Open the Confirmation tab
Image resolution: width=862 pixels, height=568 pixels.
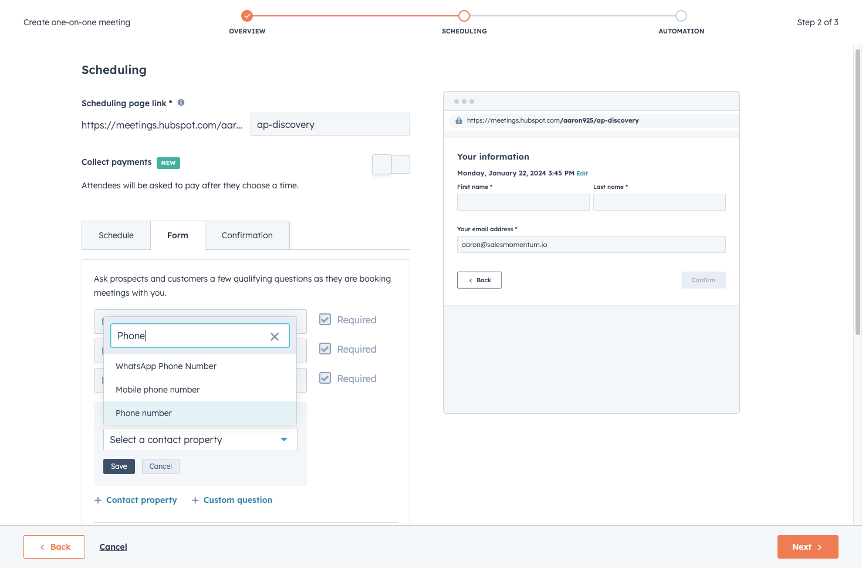click(247, 235)
